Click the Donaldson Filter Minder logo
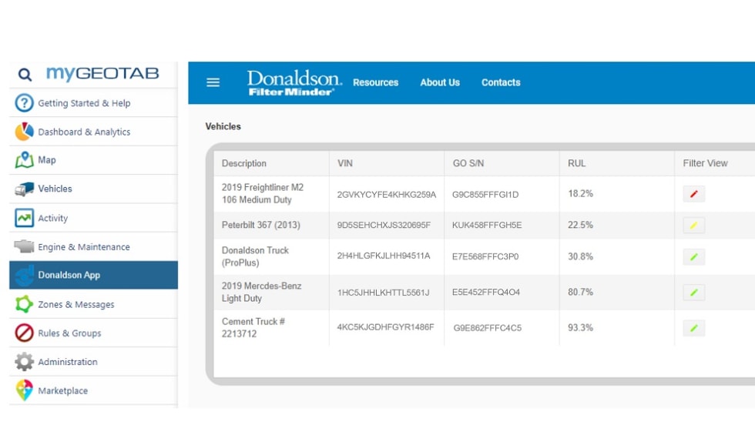This screenshot has height=425, width=755. click(x=294, y=82)
